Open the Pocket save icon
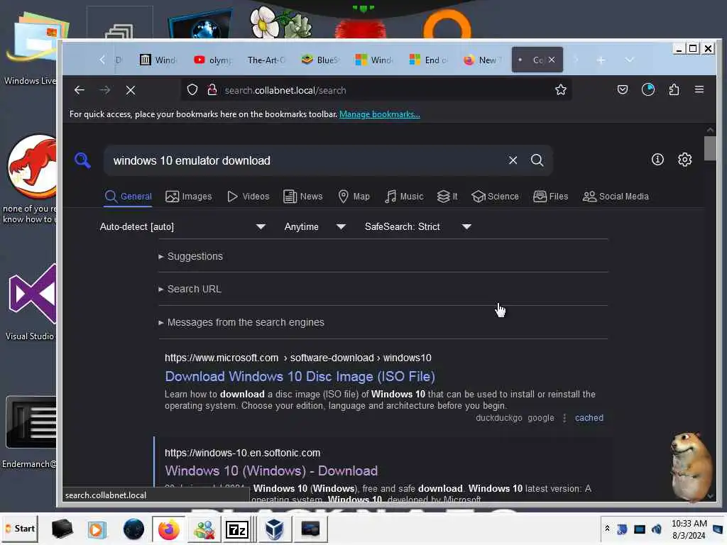Viewport: 727px width, 545px height. [x=622, y=90]
